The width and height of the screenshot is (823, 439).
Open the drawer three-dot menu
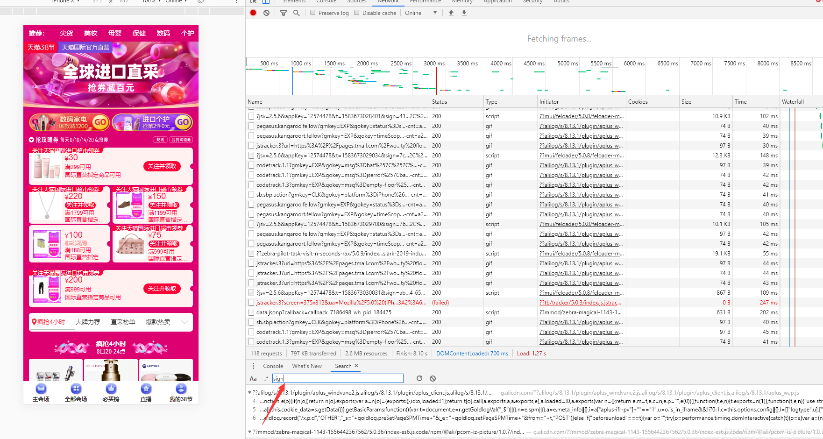tap(254, 366)
